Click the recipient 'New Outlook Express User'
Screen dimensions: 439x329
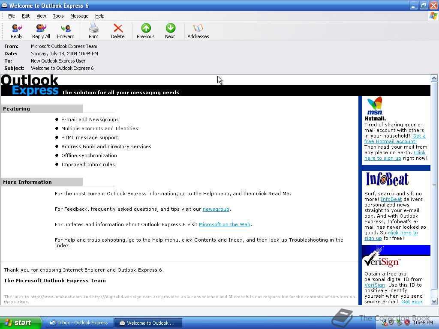[x=58, y=61]
